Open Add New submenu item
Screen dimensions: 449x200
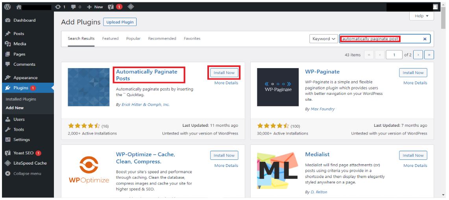[15, 108]
